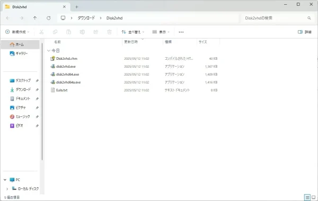This screenshot has width=318, height=201.
Task: Open the three-dots more options menu
Action: [x=181, y=32]
